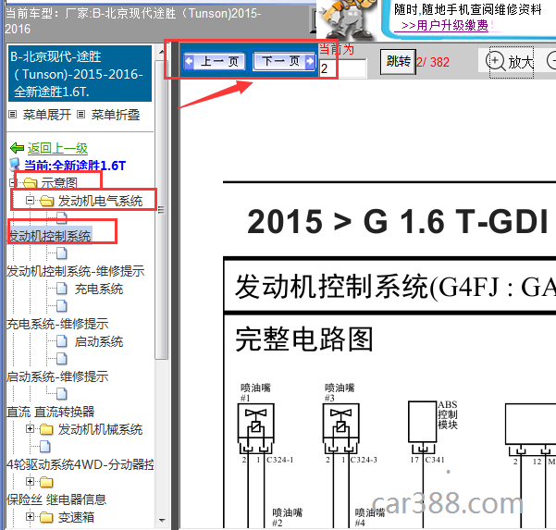Expand all menus with 菜单展开
Viewport: 556px width, 530px height.
coord(47,115)
